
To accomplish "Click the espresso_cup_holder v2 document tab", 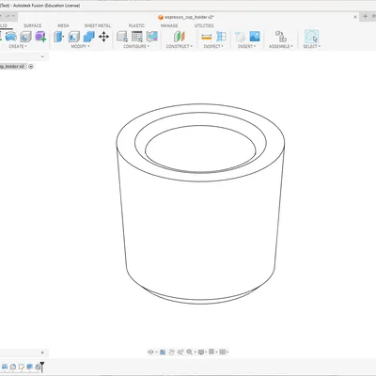I will click(x=186, y=17).
